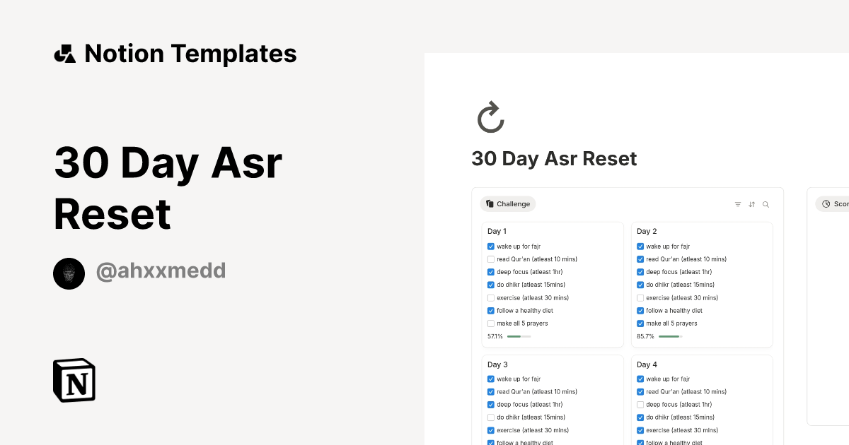Select the card icon beside Challenge label
The image size is (849, 445).
(490, 203)
